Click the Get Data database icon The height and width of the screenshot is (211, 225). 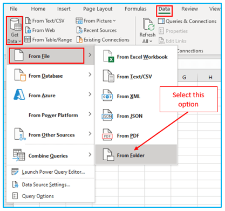pyautogui.click(x=15, y=24)
